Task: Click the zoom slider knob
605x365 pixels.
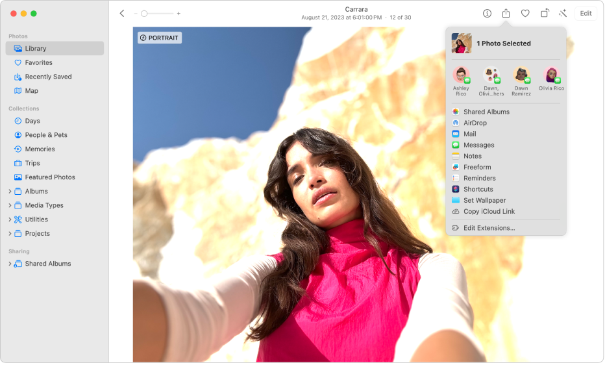Action: pyautogui.click(x=144, y=14)
